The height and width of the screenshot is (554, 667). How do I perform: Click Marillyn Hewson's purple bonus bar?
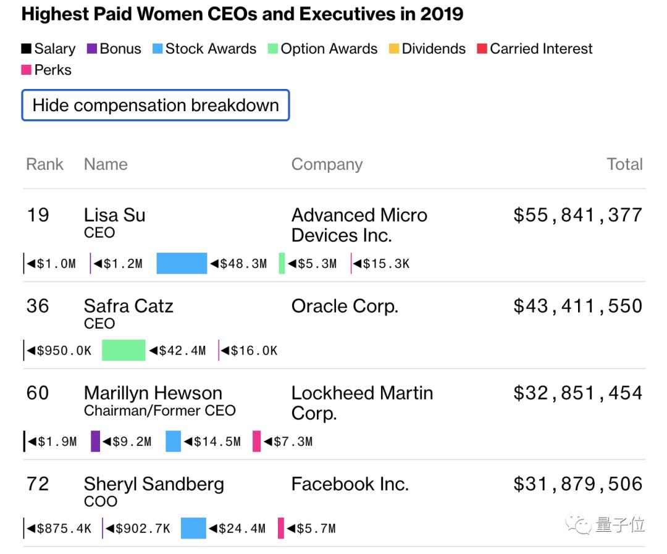[95, 441]
